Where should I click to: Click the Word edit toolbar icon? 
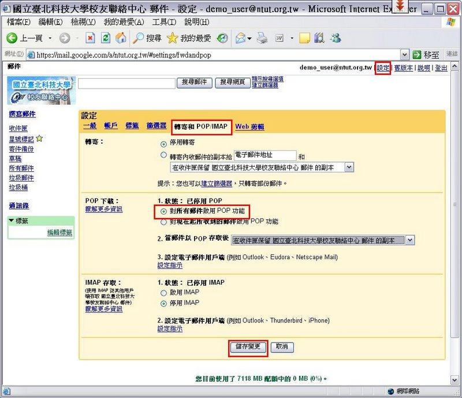coord(280,38)
